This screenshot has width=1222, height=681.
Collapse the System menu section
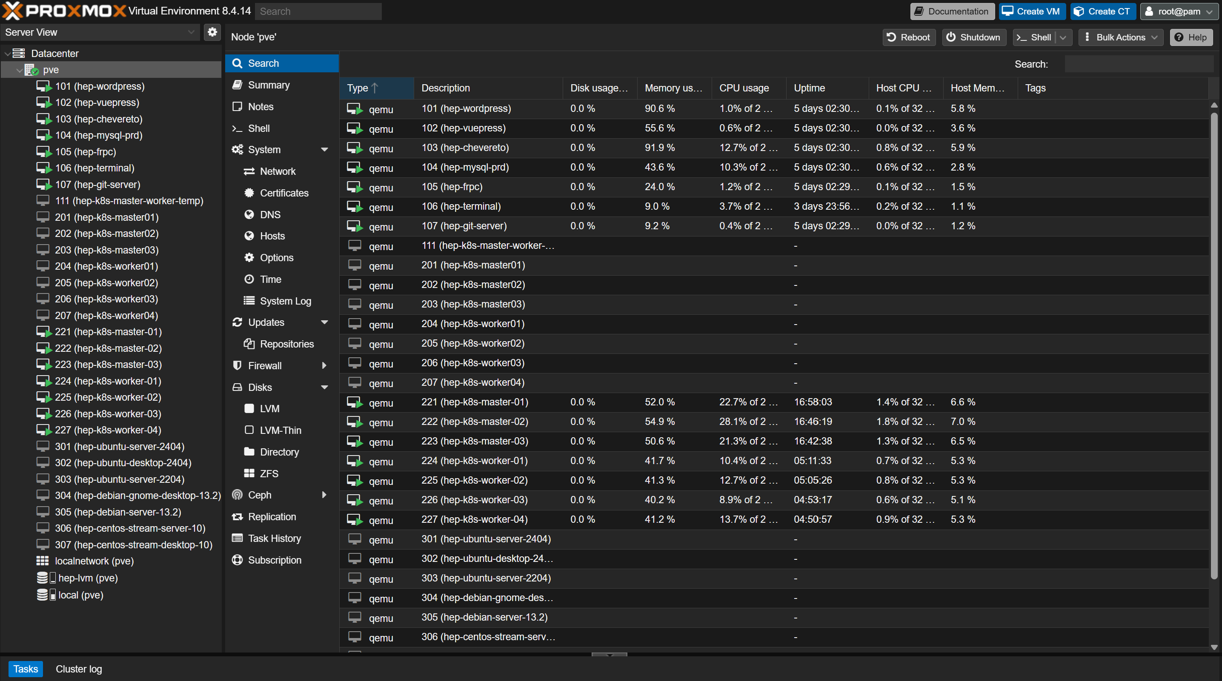(324, 150)
